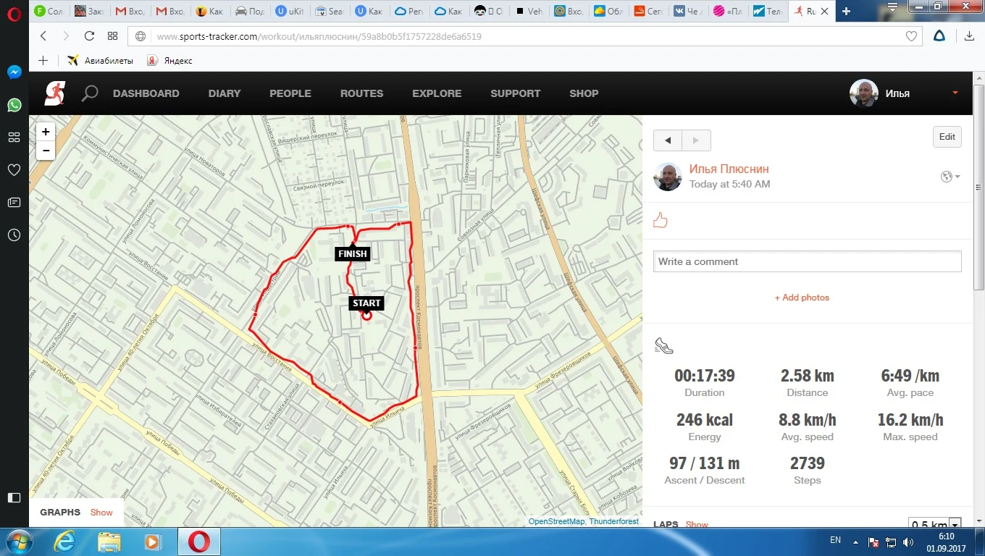985x556 pixels.
Task: Click the running shoe activity icon
Action: click(663, 347)
